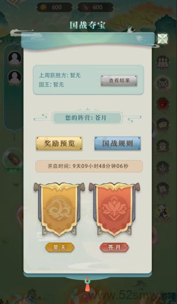Select the yellow 昊天 faction banner
This screenshot has width=177, height=304.
pos(59,209)
